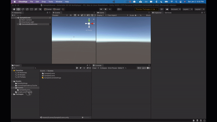Image resolution: width=217 pixels, height=122 pixels.
Task: Select the Hand tool in toolbar
Action: coord(14,9)
